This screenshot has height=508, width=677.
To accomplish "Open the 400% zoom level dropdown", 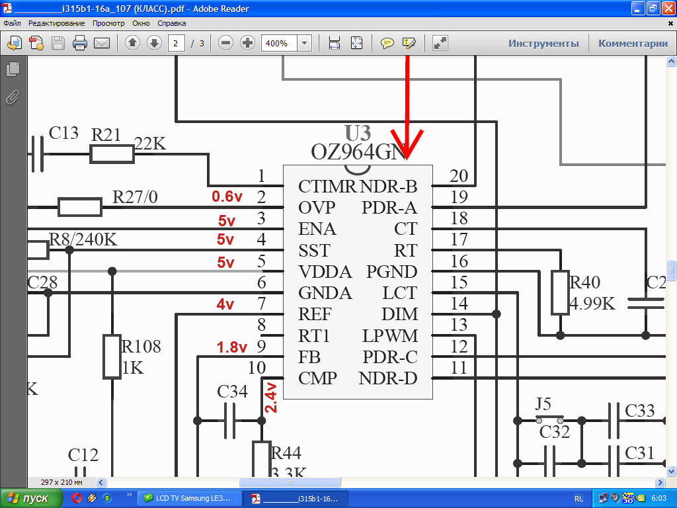I will [x=305, y=44].
